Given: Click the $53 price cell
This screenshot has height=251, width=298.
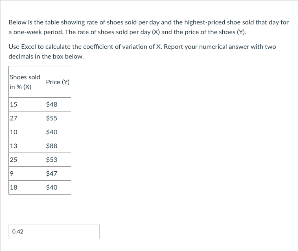Looking at the screenshot, I should [x=58, y=160].
